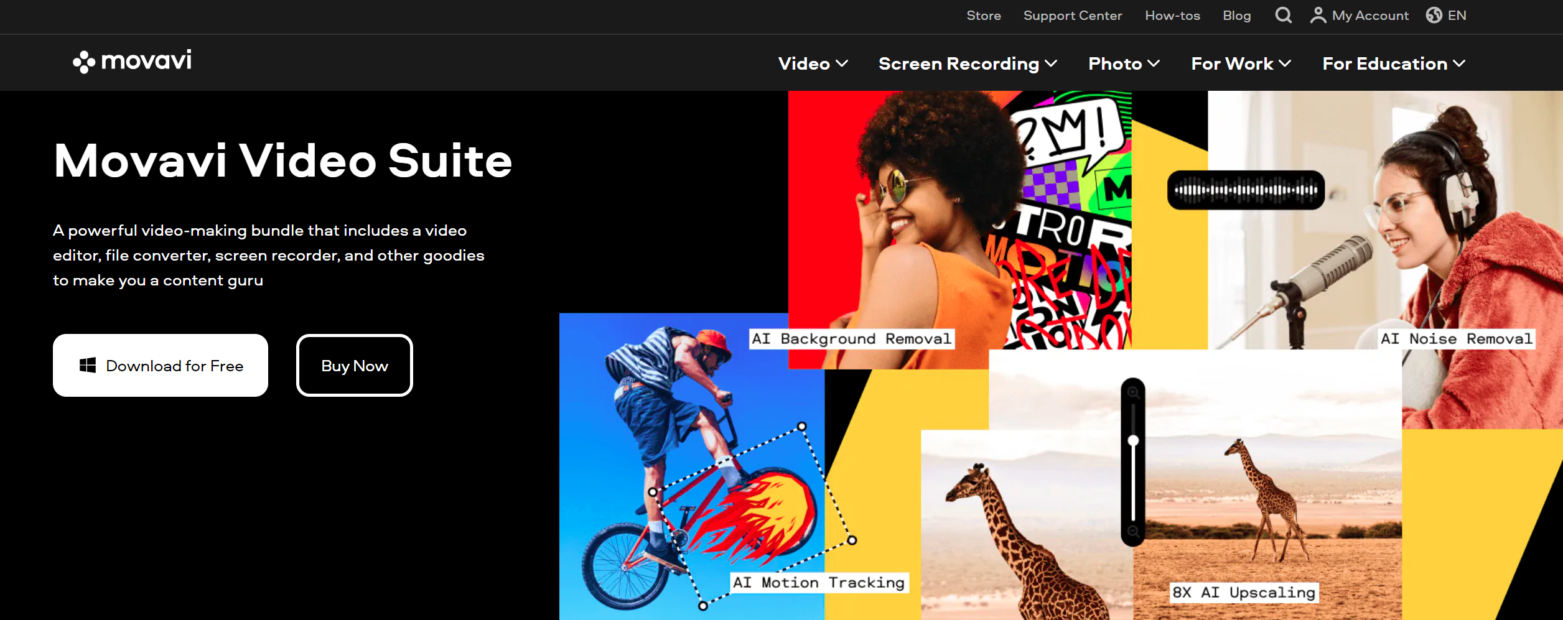Expand the For Education chevron

1459,63
